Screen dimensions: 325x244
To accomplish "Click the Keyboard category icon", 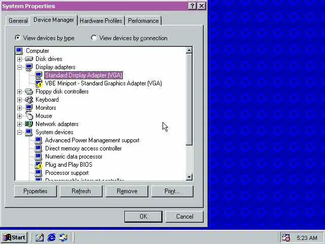I will [29, 100].
